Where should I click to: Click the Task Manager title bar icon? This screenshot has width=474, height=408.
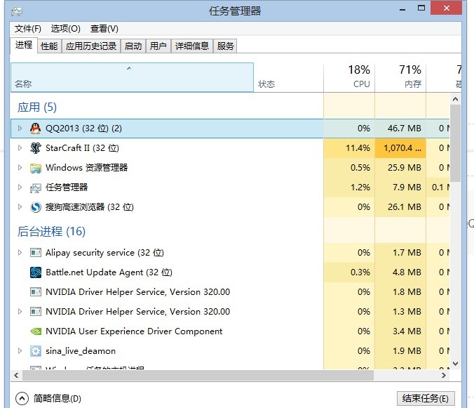point(17,11)
